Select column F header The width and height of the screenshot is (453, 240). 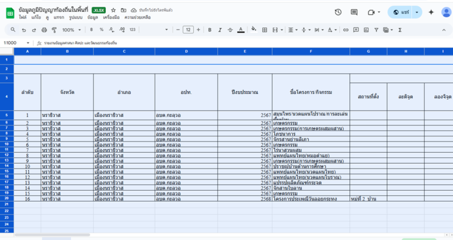point(311,52)
